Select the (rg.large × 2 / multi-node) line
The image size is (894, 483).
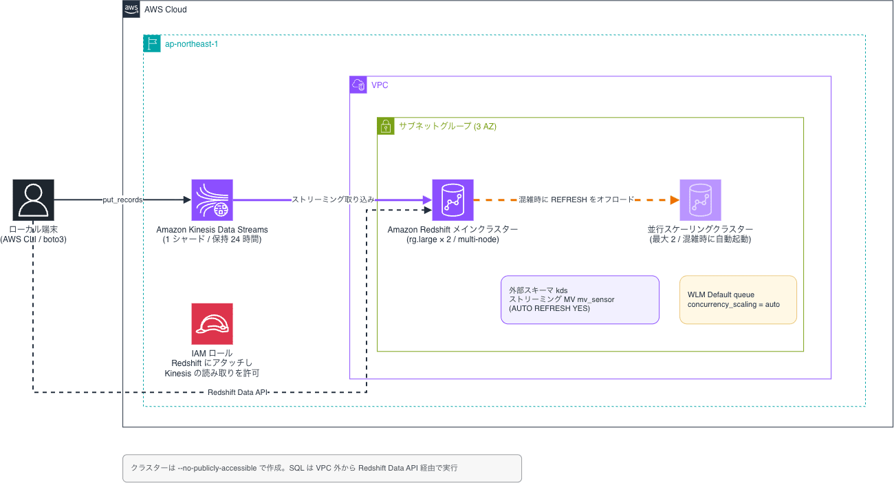[453, 239]
